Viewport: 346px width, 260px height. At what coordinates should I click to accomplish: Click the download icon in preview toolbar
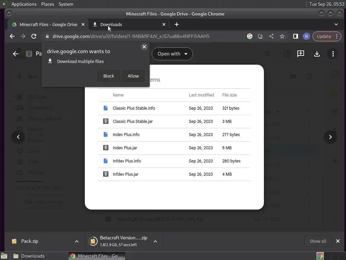click(x=317, y=54)
